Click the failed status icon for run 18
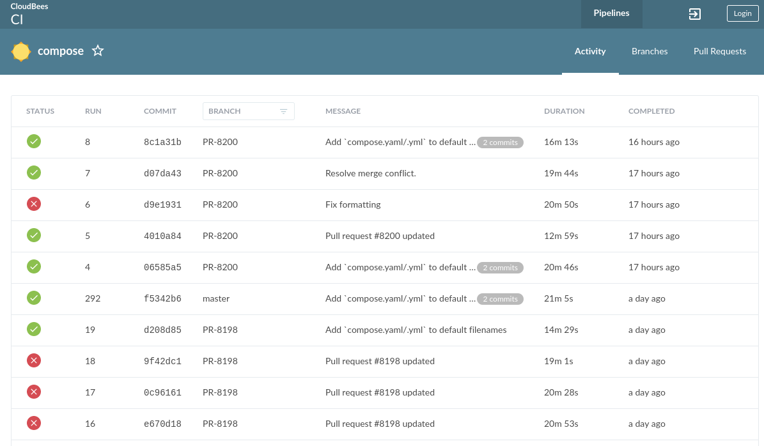 34,361
